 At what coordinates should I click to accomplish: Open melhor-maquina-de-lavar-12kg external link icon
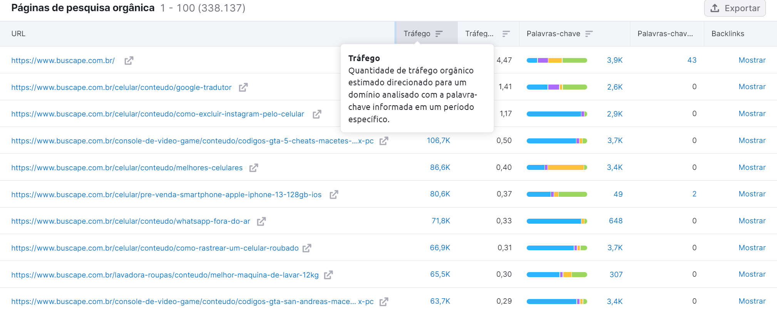pyautogui.click(x=328, y=275)
